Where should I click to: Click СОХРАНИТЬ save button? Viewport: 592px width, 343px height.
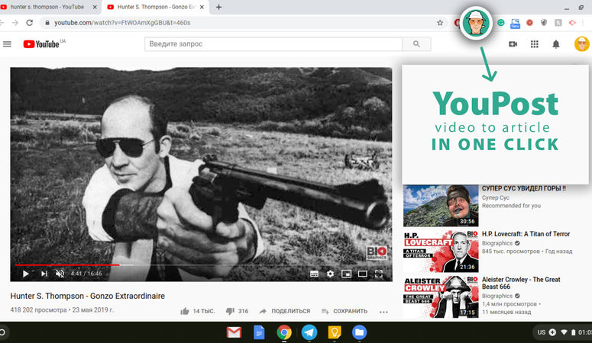345,311
